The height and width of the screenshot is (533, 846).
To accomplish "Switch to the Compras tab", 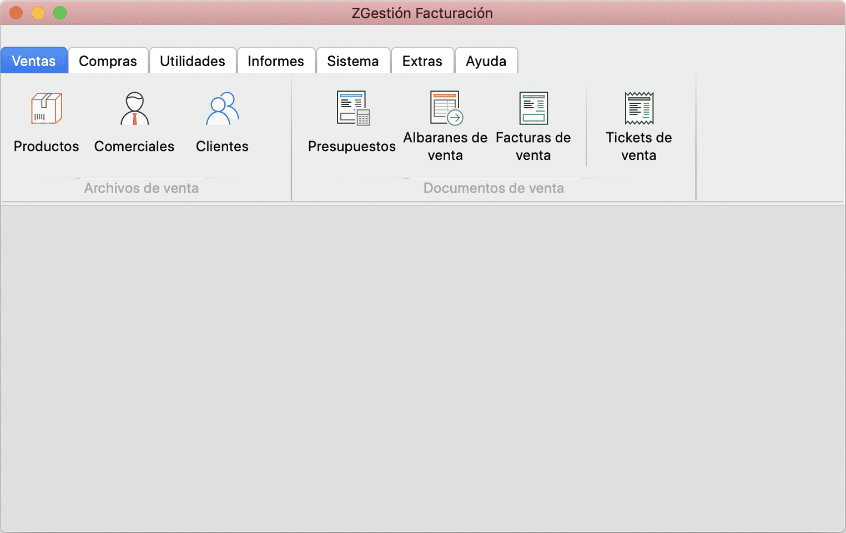I will click(x=108, y=61).
